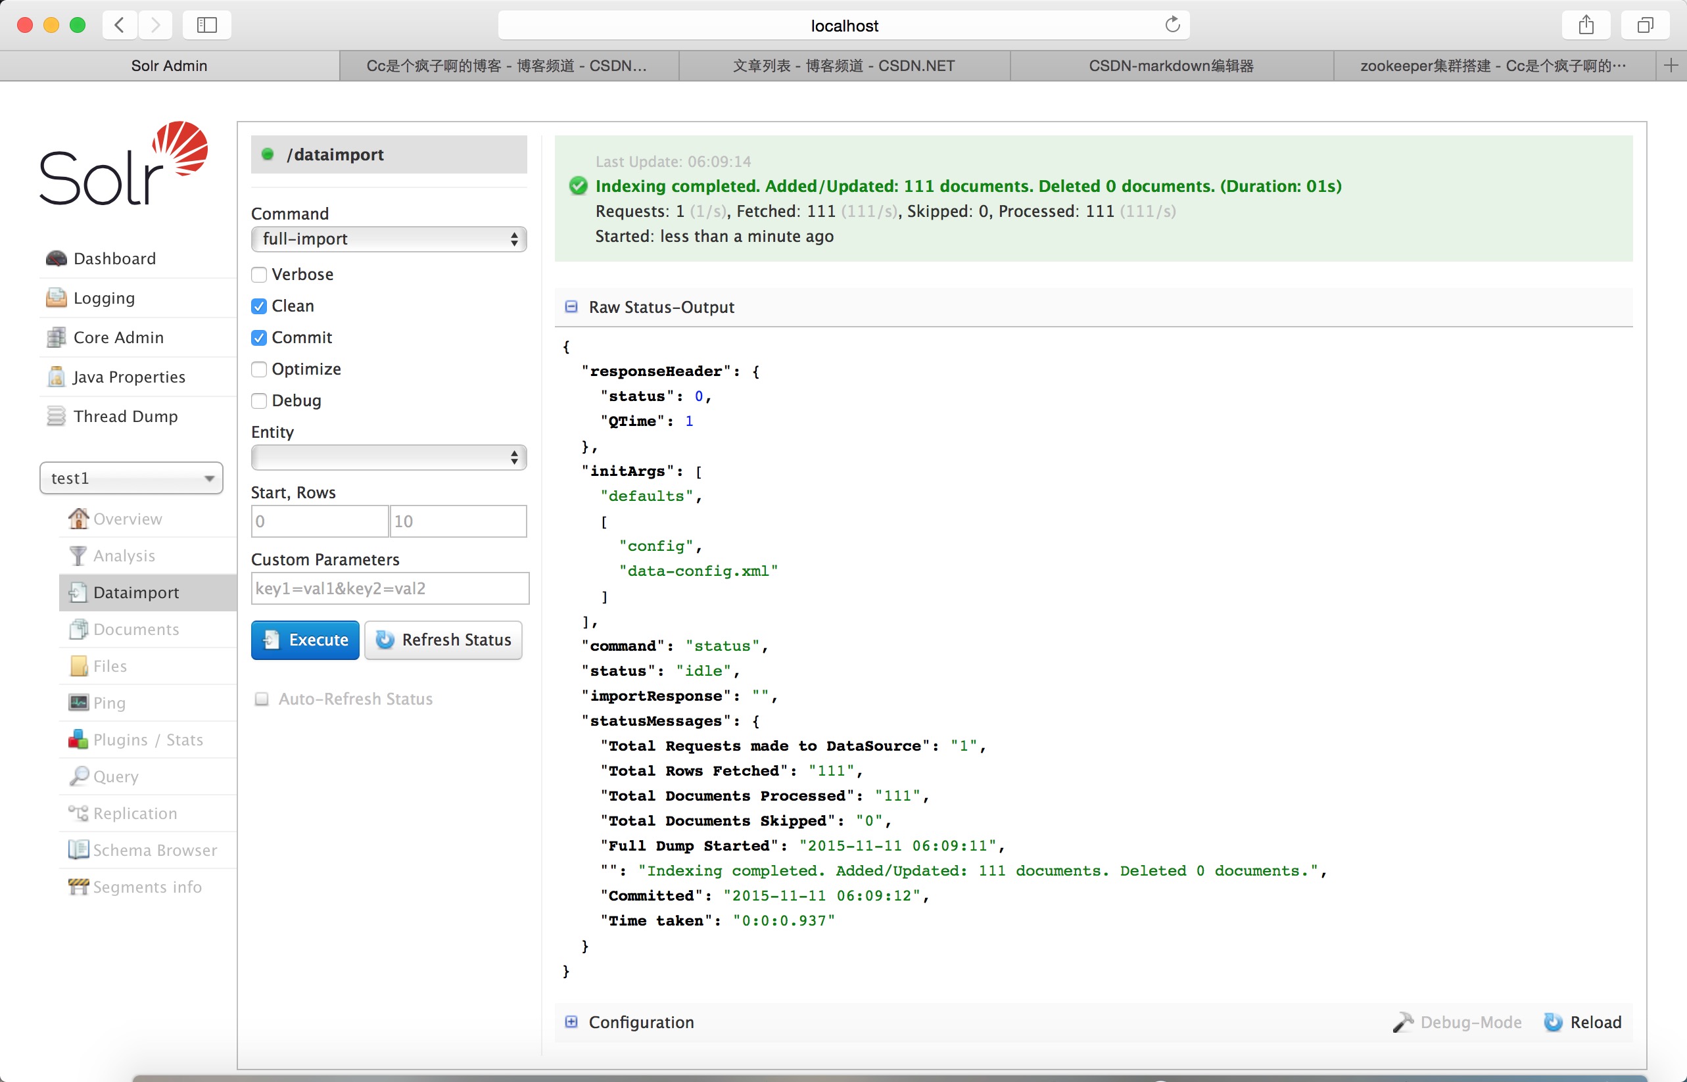Image resolution: width=1687 pixels, height=1082 pixels.
Task: Open the Schema Browser book icon
Action: 78,849
